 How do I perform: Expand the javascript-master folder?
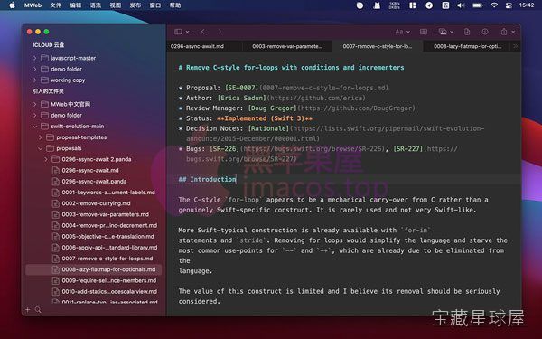click(34, 58)
